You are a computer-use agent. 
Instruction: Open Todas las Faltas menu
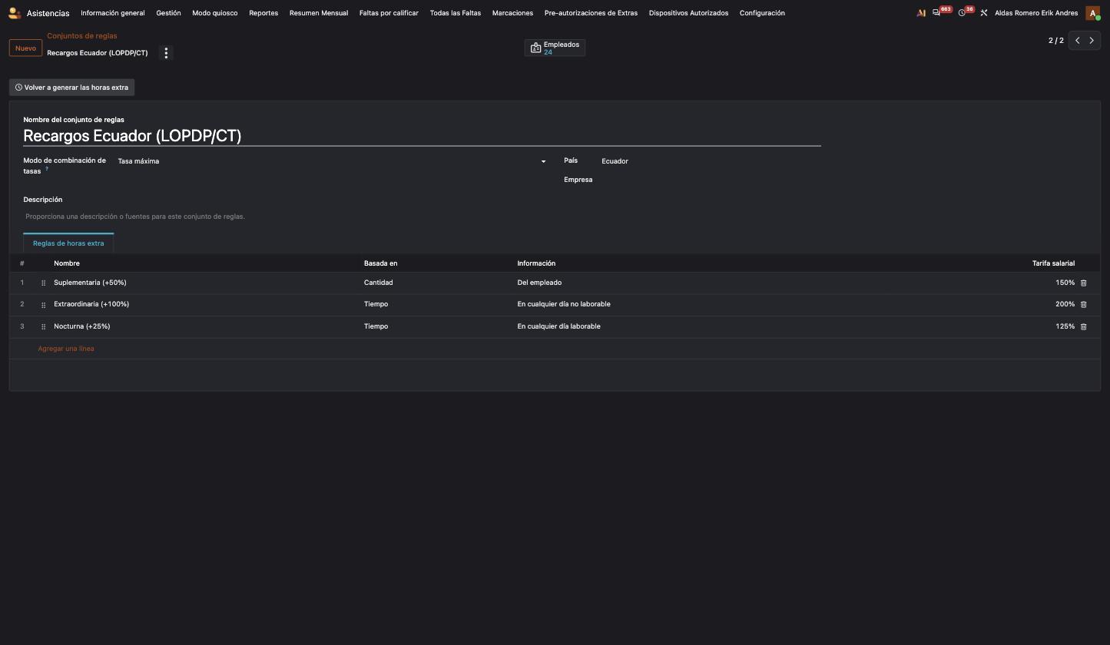(456, 13)
